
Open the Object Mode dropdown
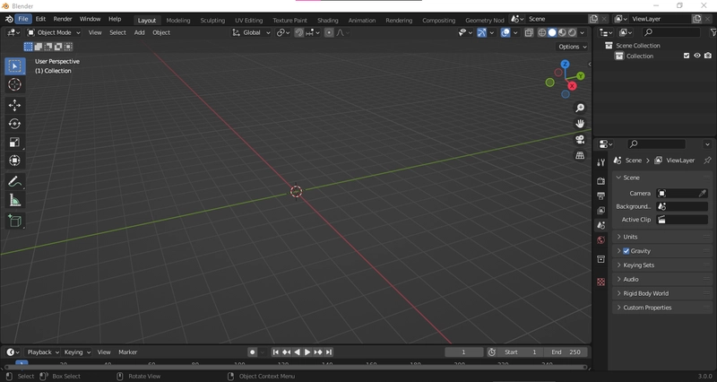[x=54, y=32]
